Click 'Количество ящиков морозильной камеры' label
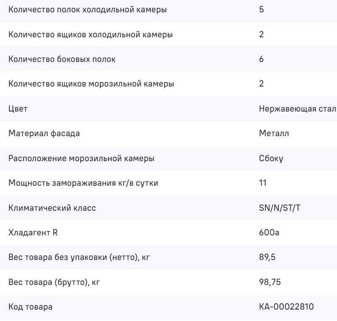The height and width of the screenshot is (321, 337). point(91,84)
